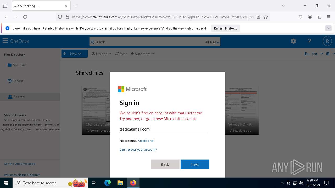Click the Back button

(165, 164)
